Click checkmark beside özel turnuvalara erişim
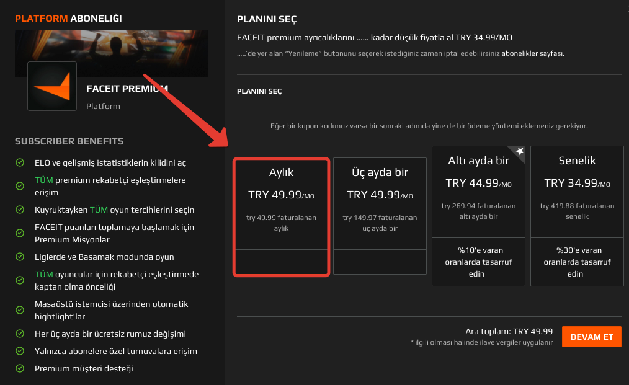 pyautogui.click(x=20, y=351)
